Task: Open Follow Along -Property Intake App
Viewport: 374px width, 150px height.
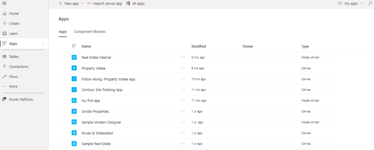Action: point(108,79)
